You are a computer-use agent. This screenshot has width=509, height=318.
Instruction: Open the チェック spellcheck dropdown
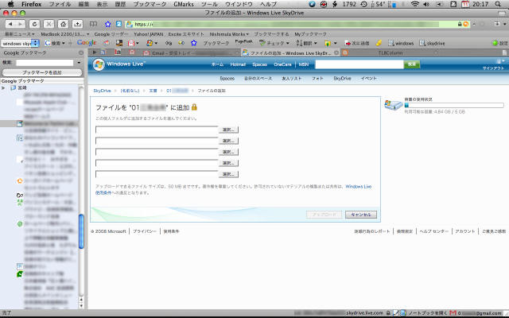pyautogui.click(x=288, y=43)
